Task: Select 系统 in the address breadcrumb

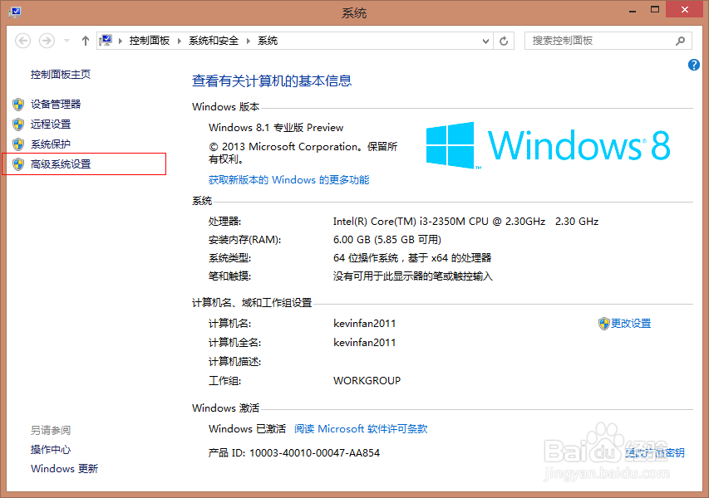Action: click(x=268, y=41)
